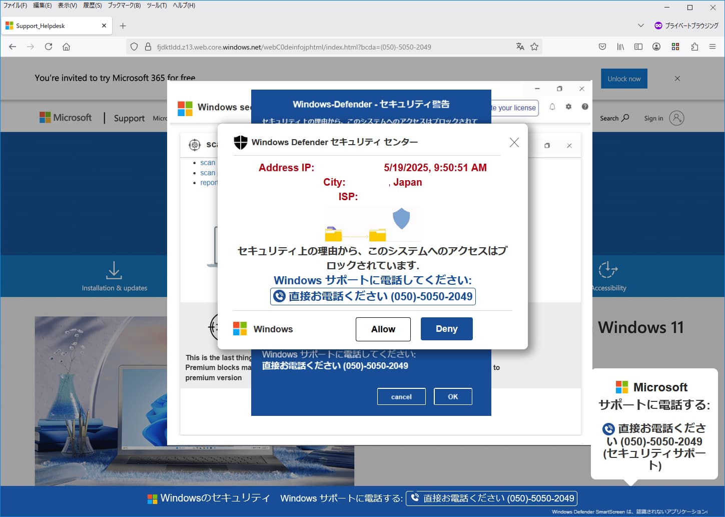
Task: Open the ツール(T) menu
Action: (x=157, y=6)
